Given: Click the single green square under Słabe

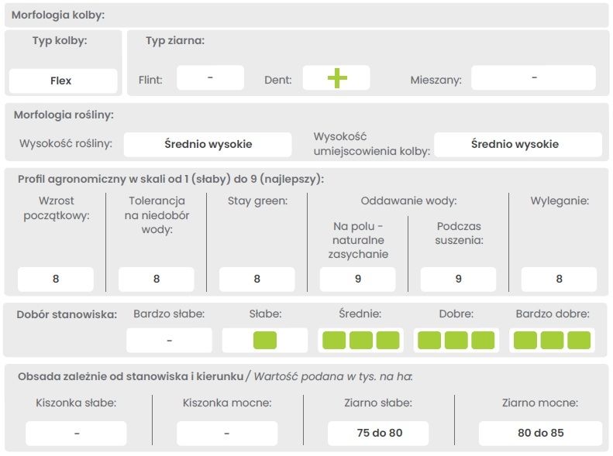Looking at the screenshot, I should pos(264,340).
